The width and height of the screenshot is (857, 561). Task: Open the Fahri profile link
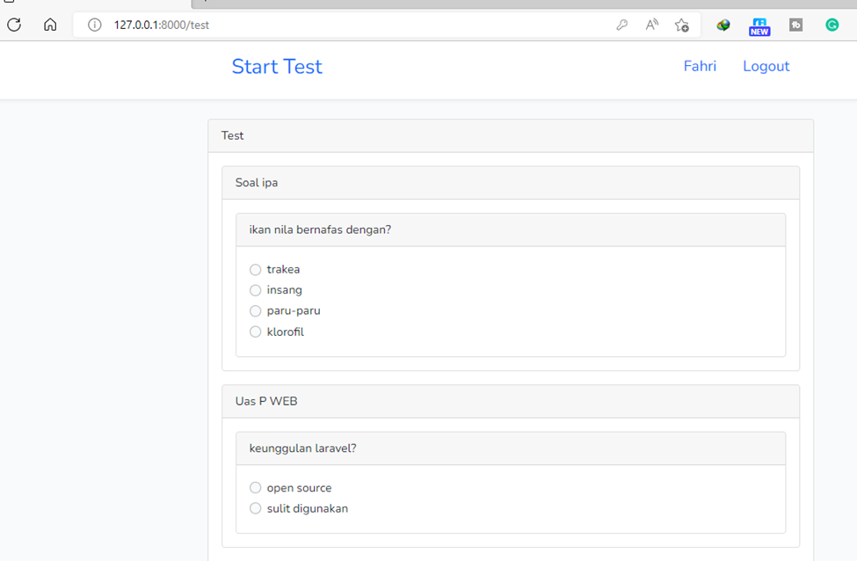700,66
